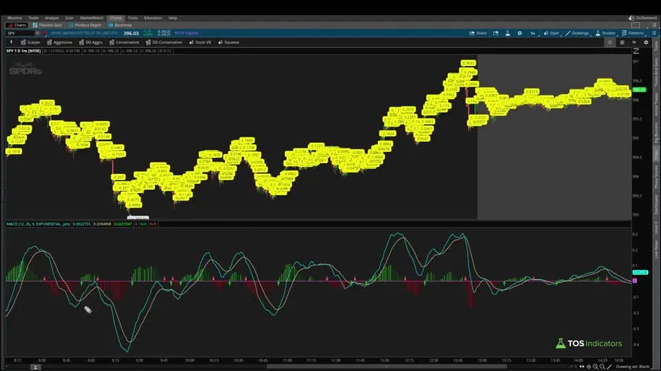
Task: Toggle OnDemand mode
Action: click(642, 18)
